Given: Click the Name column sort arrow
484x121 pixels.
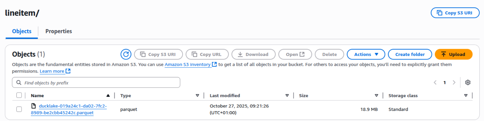Looking at the screenshot, I should tap(108, 96).
